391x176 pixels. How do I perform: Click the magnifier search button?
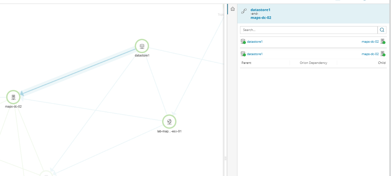pyautogui.click(x=382, y=30)
